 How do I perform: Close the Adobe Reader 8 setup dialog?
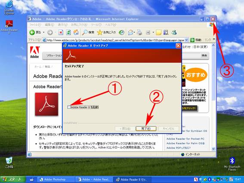[x=178, y=46]
